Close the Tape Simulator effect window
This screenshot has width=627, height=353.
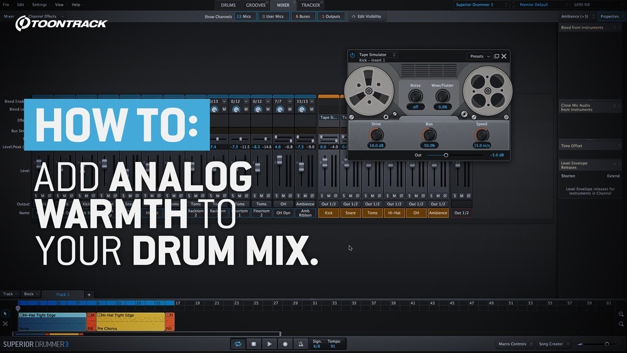(504, 56)
